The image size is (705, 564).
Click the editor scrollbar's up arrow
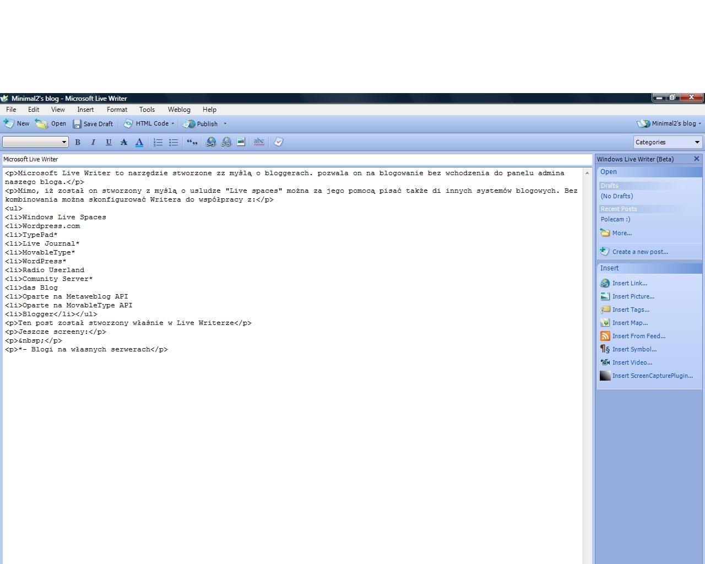pos(588,173)
